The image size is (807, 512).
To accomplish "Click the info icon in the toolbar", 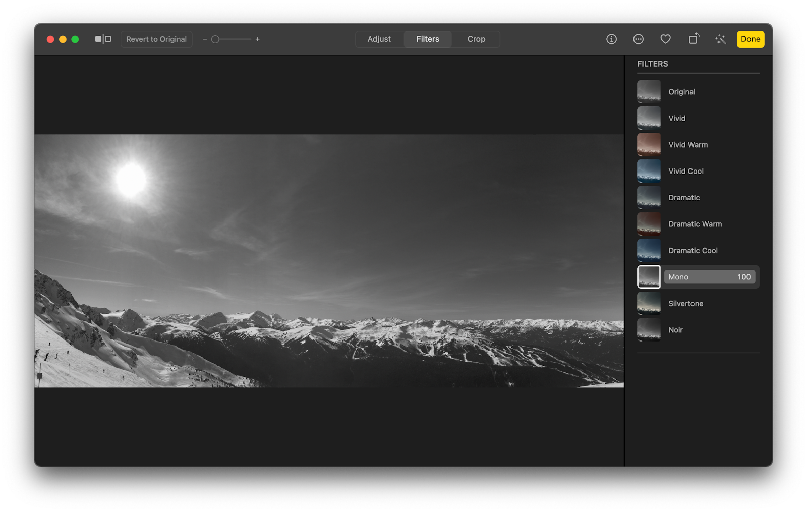I will [x=611, y=39].
